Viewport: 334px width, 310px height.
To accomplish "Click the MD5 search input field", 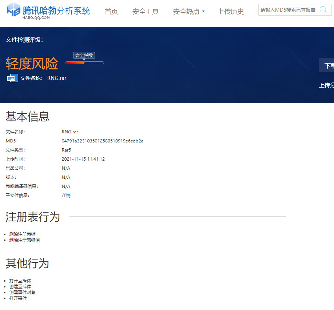I will pyautogui.click(x=287, y=10).
